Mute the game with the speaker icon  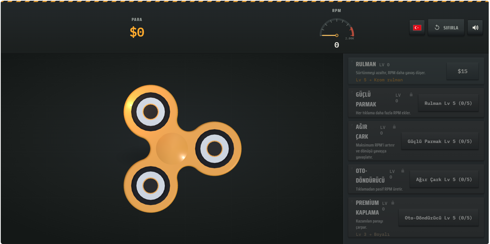click(475, 28)
